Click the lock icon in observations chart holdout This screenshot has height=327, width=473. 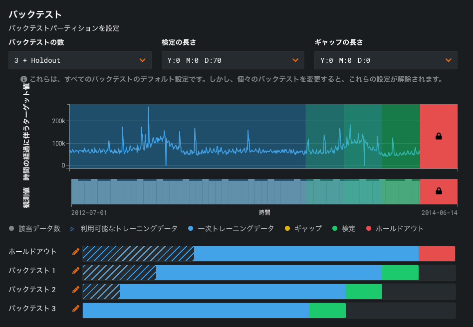click(439, 191)
